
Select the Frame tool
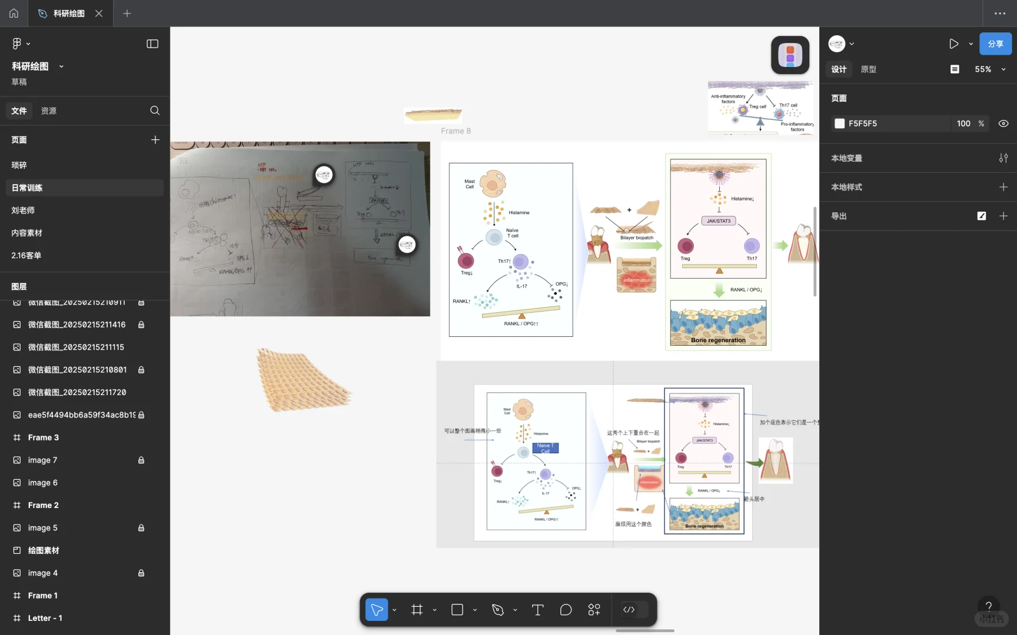click(x=417, y=610)
